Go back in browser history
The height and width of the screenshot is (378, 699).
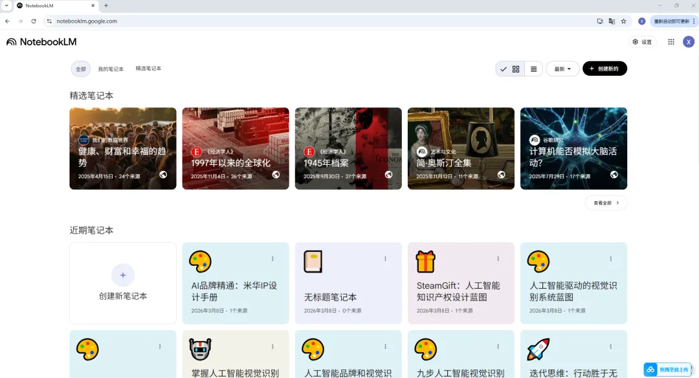(x=8, y=21)
